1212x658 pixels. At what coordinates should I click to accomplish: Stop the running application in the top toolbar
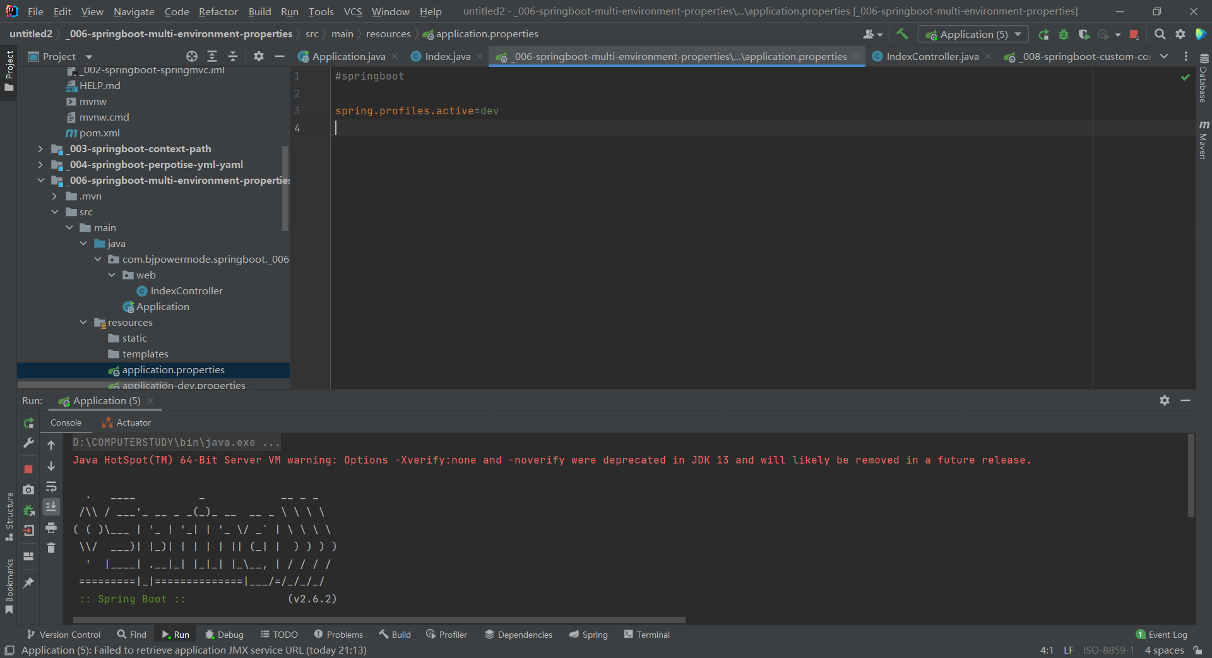pos(1134,35)
